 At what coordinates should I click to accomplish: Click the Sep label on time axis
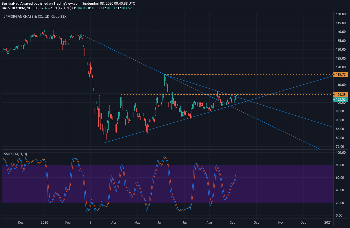[x=233, y=222]
